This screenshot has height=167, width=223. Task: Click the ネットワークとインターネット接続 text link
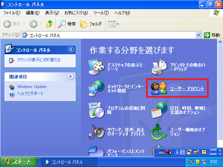pyautogui.click(x=126, y=88)
